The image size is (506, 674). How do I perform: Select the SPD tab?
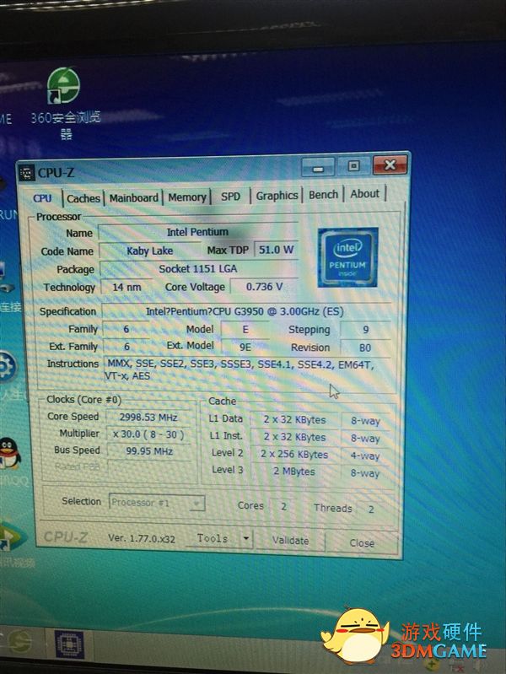click(x=230, y=197)
